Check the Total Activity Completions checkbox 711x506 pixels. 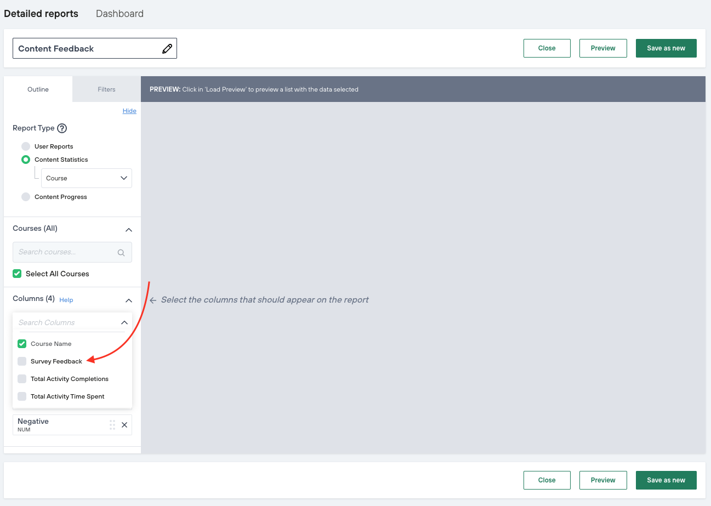[22, 379]
